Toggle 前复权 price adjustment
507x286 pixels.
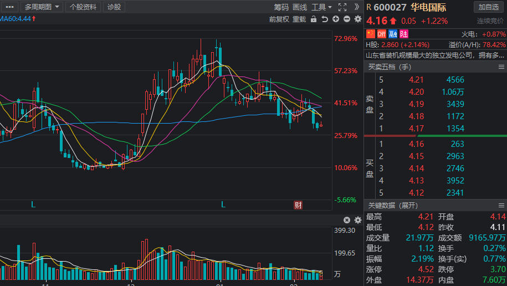[279, 19]
